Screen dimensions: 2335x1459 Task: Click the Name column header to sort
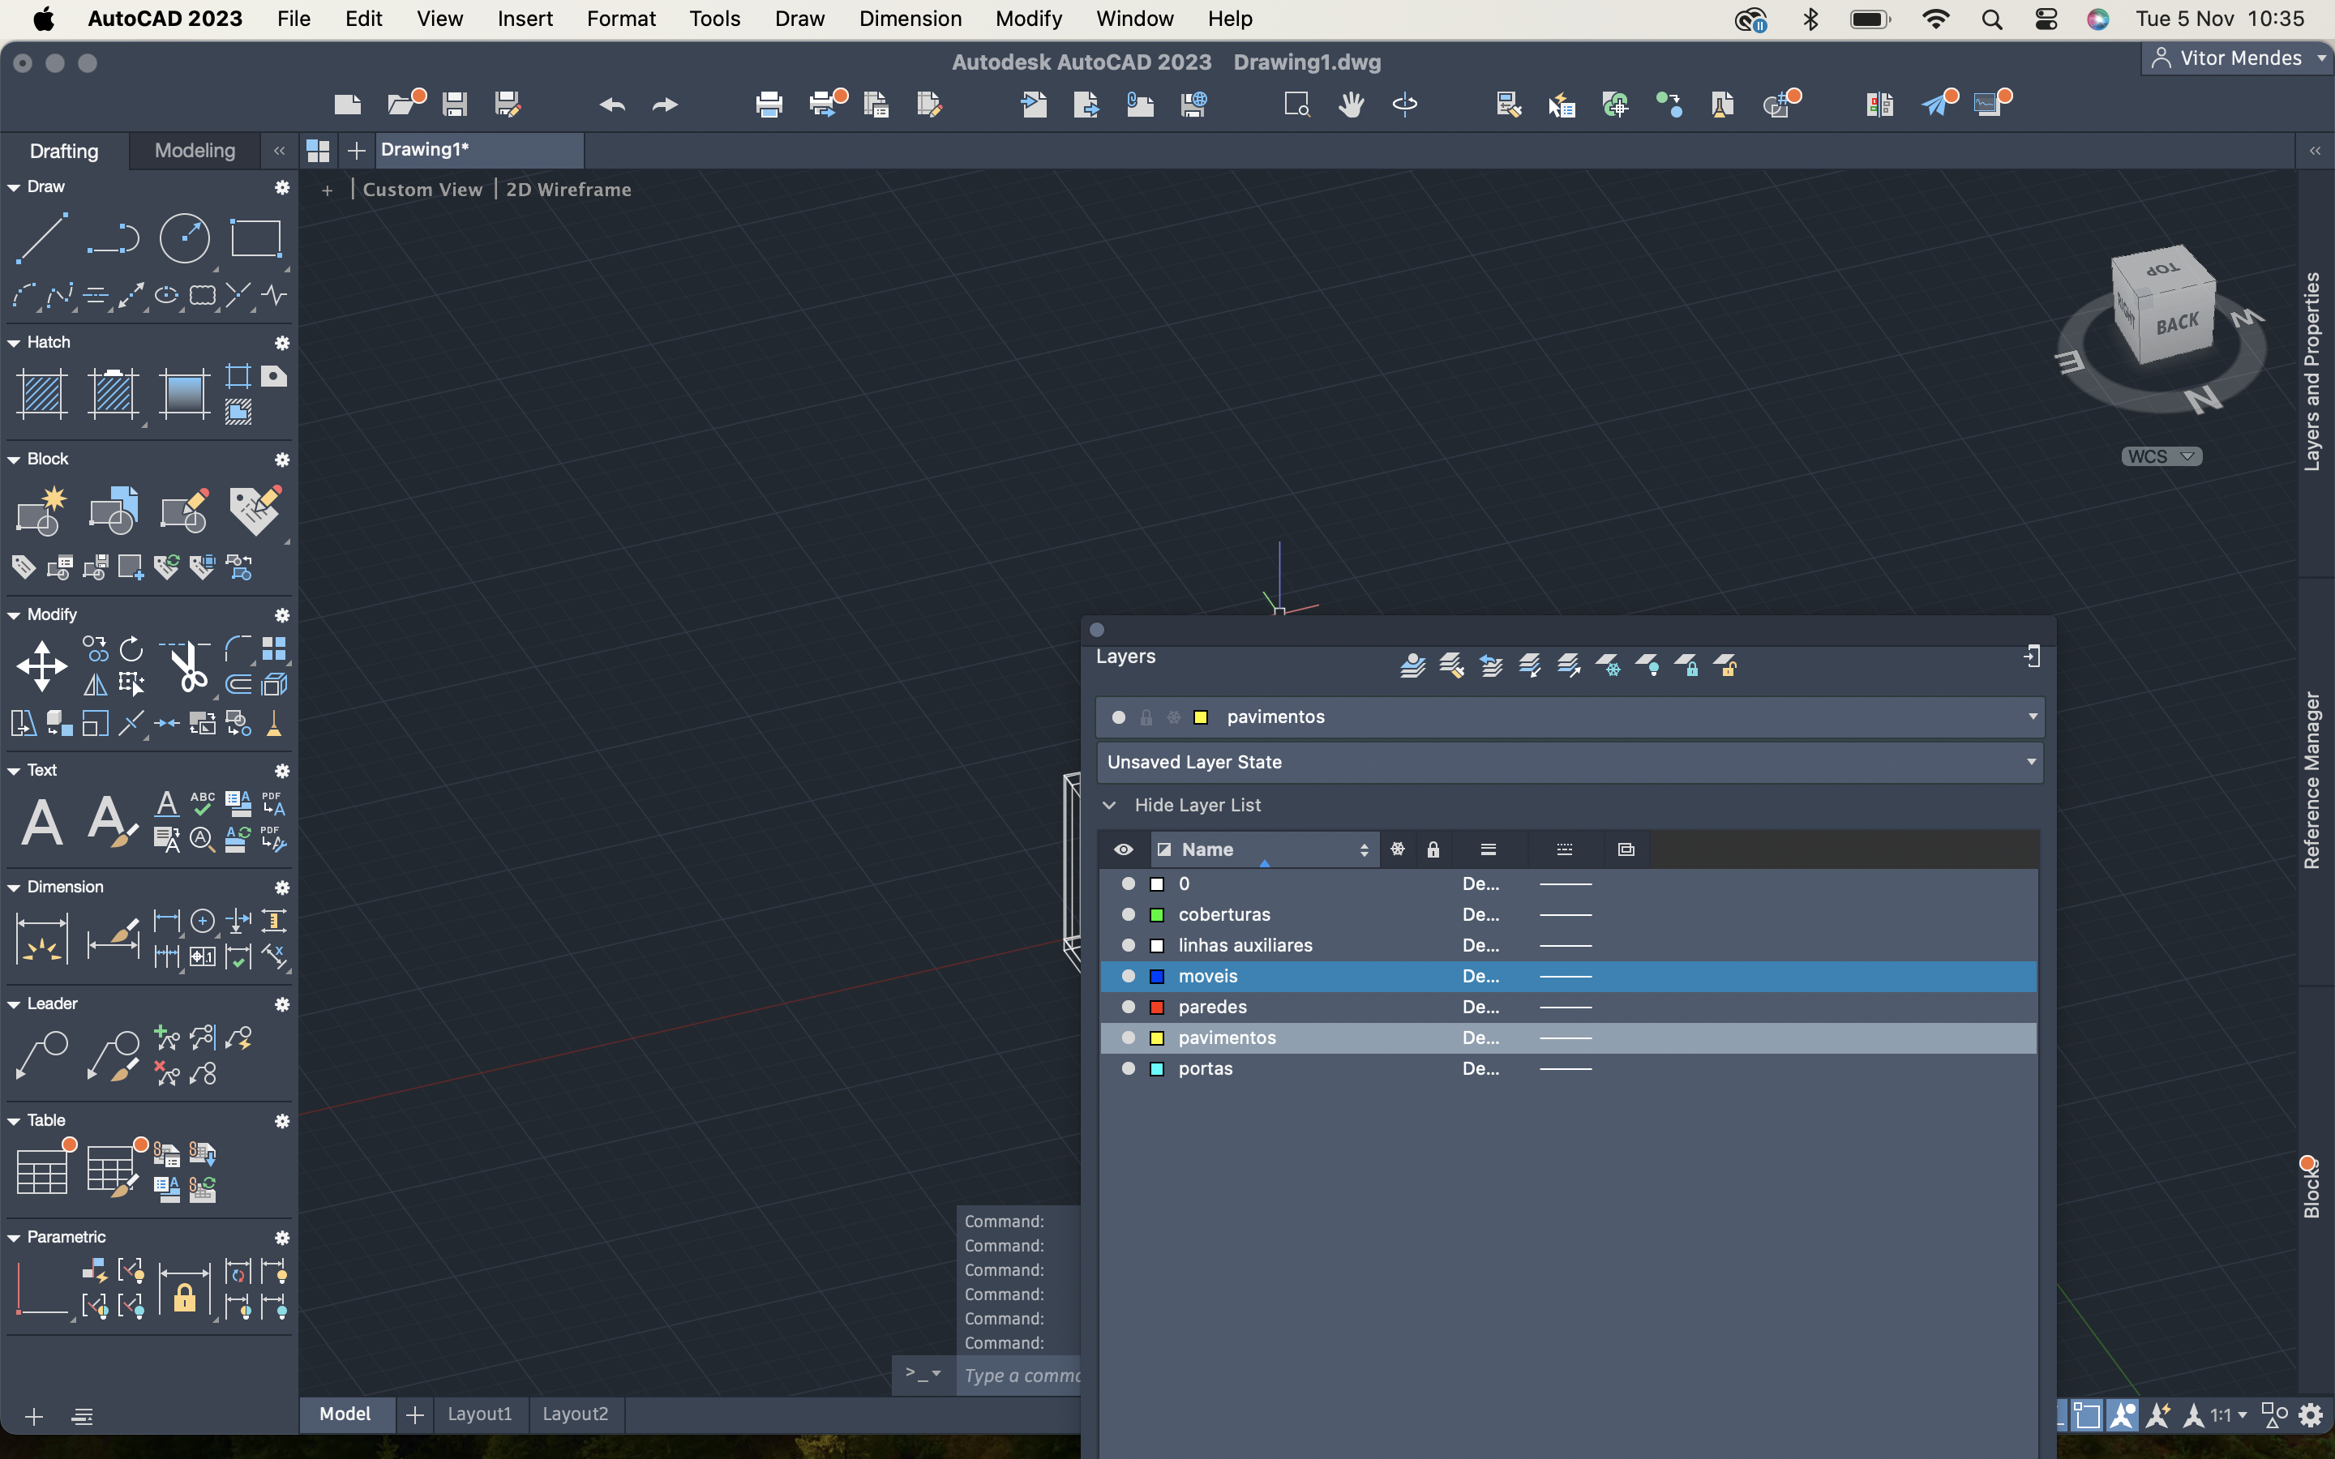1264,849
